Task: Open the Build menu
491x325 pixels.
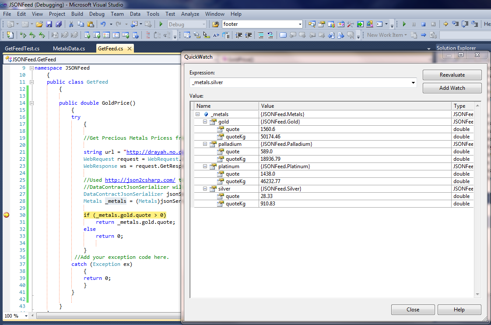Action: tap(77, 14)
